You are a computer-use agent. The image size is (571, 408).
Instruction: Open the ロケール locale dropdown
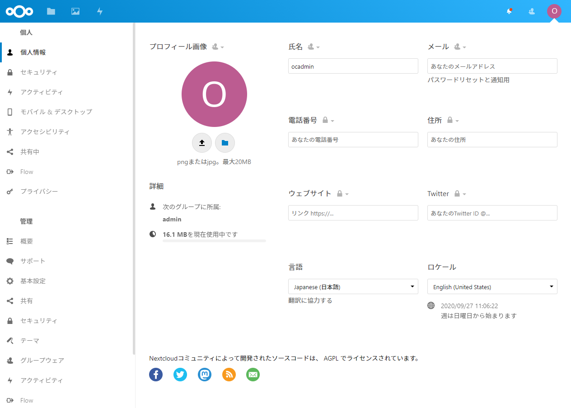[x=492, y=286]
